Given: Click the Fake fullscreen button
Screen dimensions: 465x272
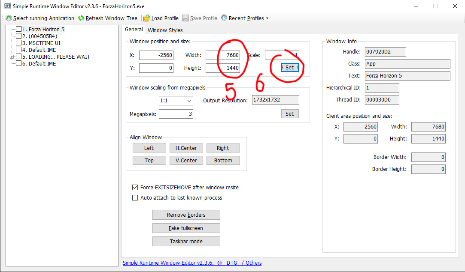Looking at the screenshot, I should [x=186, y=228].
